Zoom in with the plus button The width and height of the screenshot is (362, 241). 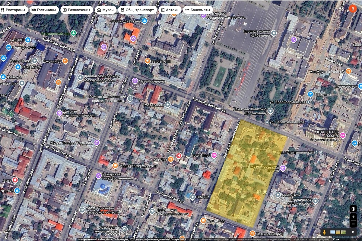click(353, 217)
